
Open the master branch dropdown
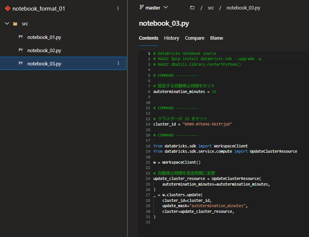point(166,8)
